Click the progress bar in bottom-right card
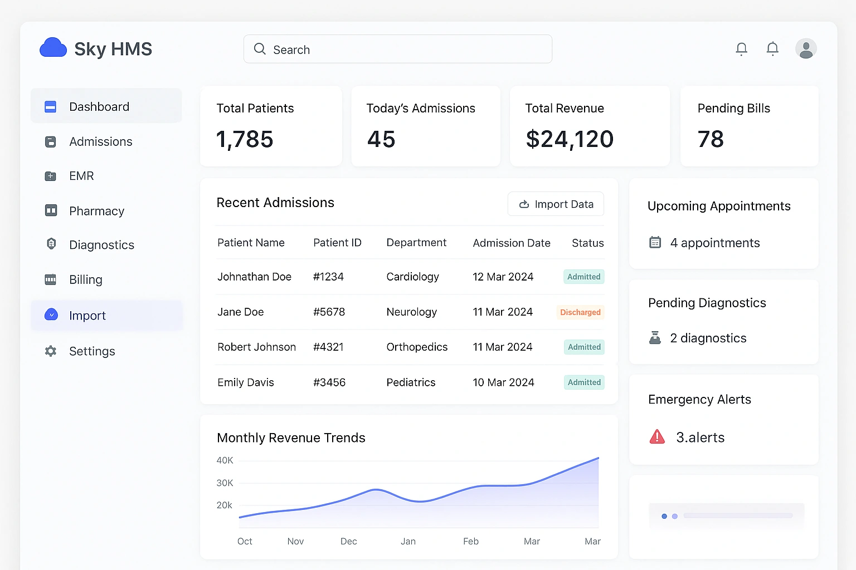This screenshot has width=856, height=570. (x=737, y=516)
